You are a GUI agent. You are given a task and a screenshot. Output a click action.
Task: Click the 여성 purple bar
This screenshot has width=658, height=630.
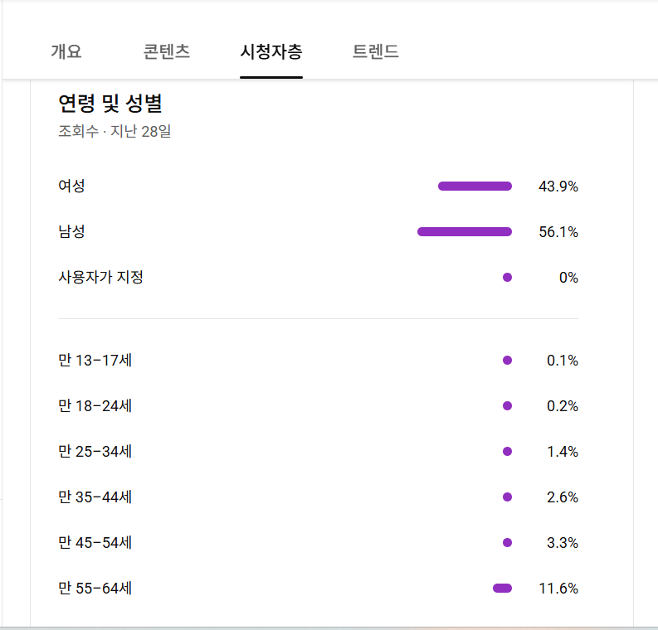(x=475, y=187)
